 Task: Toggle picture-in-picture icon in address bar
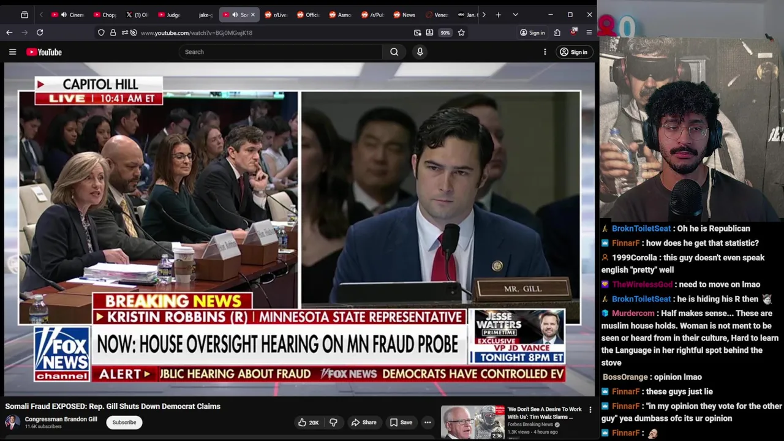point(418,32)
